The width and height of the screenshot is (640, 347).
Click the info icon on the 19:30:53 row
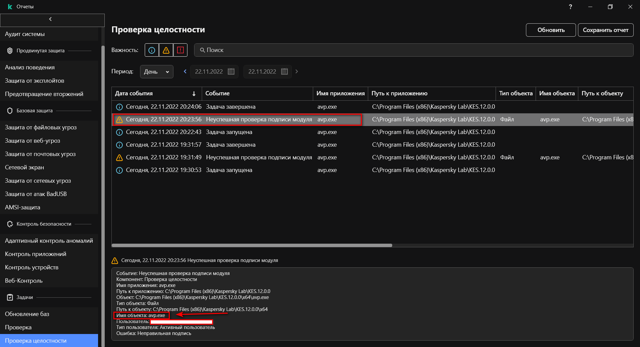click(x=119, y=170)
